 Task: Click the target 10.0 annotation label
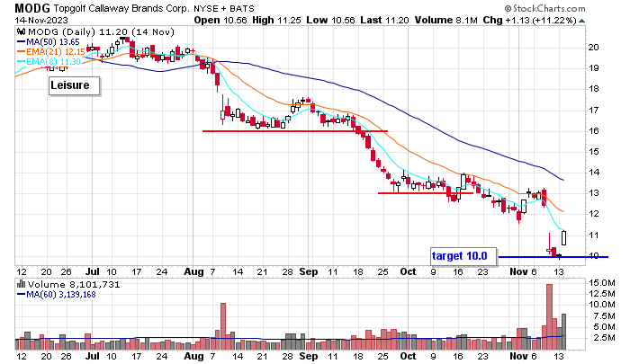click(463, 256)
